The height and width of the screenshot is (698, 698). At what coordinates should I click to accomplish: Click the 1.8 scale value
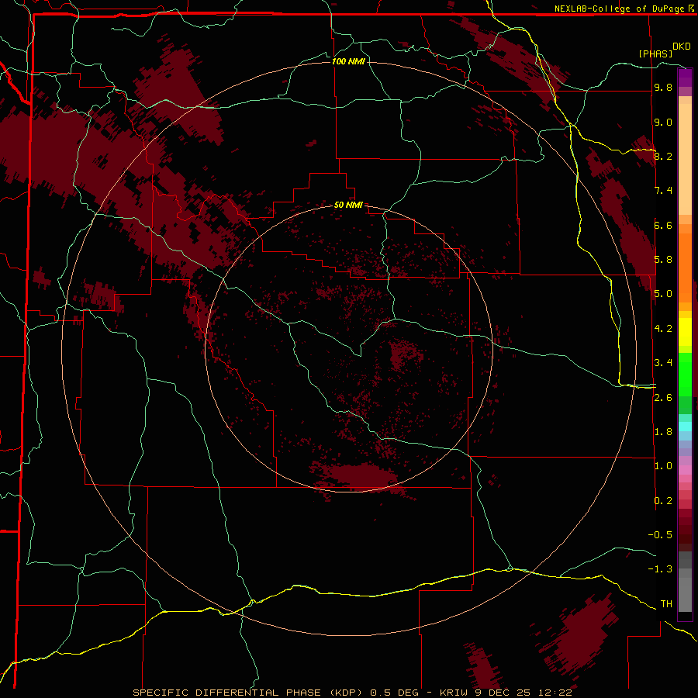[663, 432]
